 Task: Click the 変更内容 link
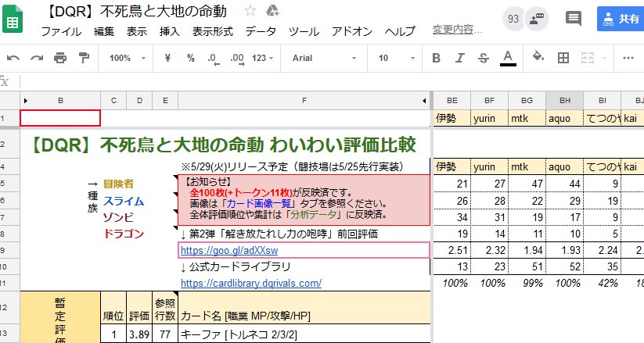click(x=457, y=30)
